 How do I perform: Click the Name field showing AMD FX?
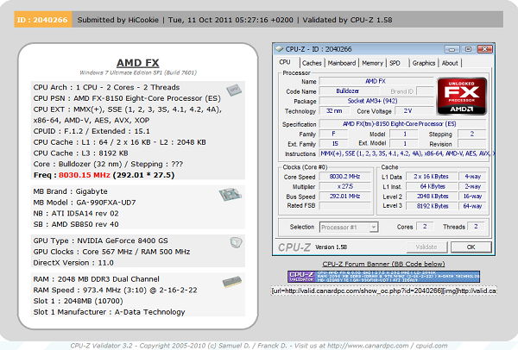point(376,81)
